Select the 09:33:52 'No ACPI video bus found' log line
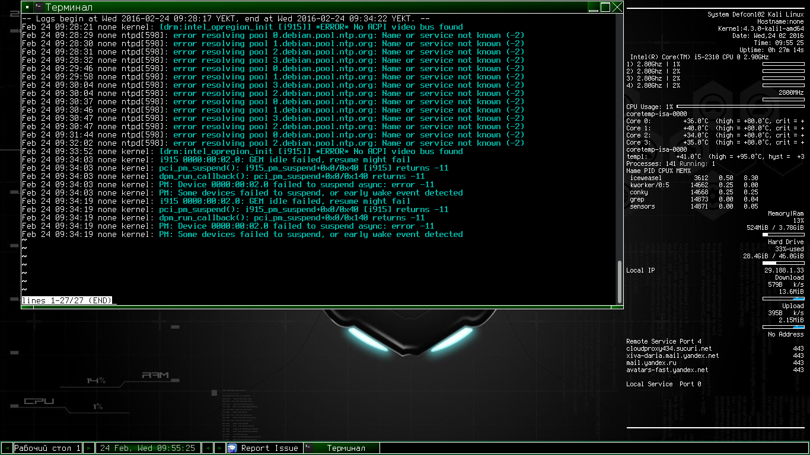 click(242, 151)
